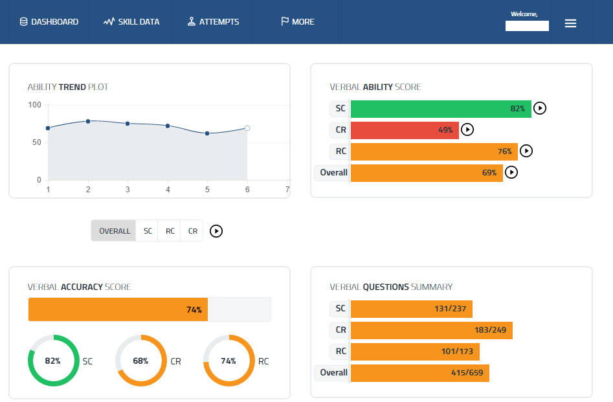Screen dimensions: 613x402
Task: Click play icon beside CR 49% bar
Action: [x=467, y=129]
